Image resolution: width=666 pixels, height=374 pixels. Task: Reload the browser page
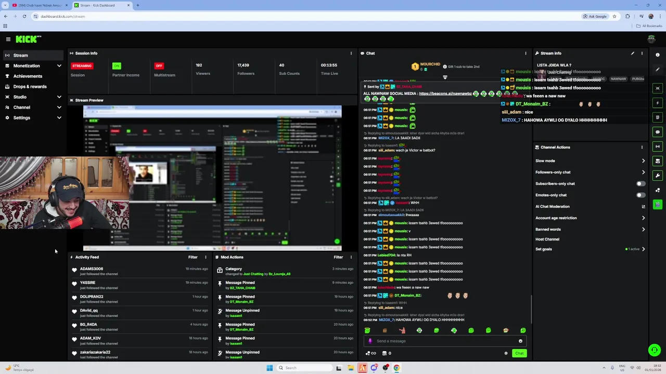pos(24,16)
